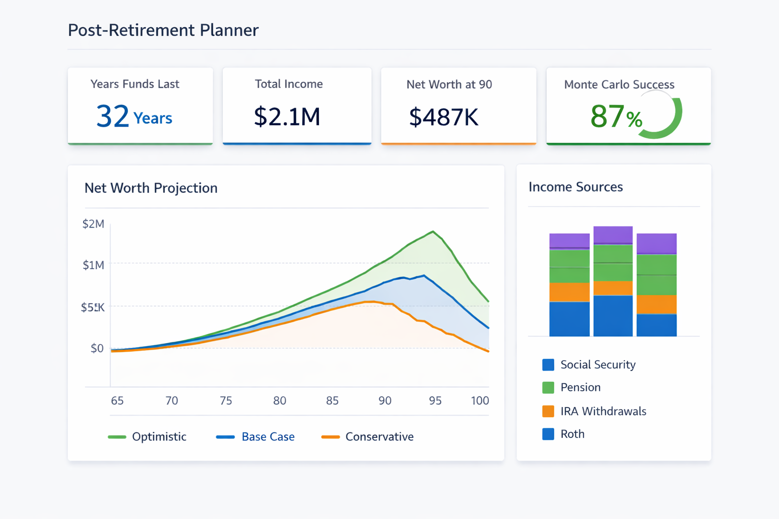
Task: Click the orange Conservative legend marker
Action: point(330,436)
